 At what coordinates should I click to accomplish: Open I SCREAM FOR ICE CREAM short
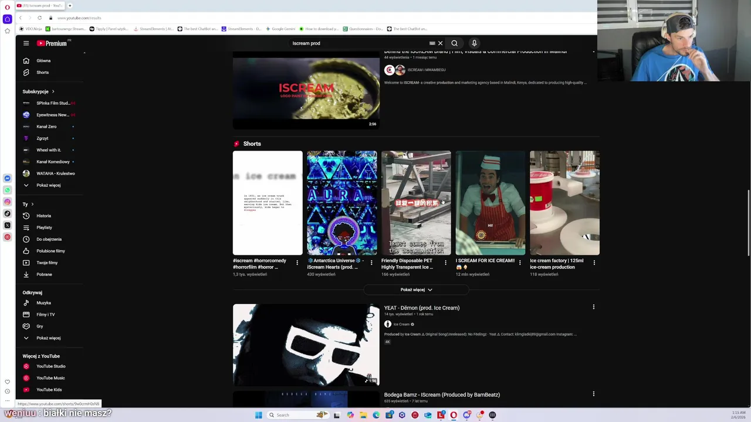[x=490, y=203]
